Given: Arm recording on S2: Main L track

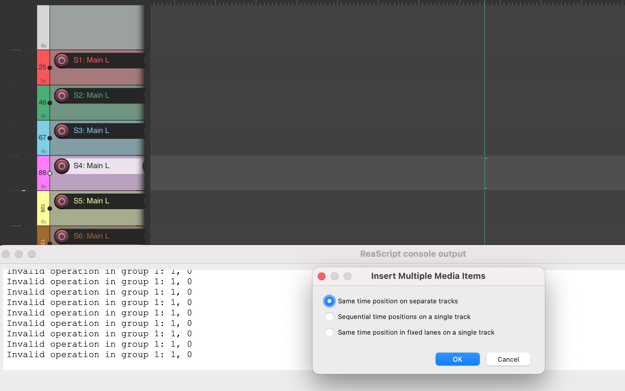Looking at the screenshot, I should point(62,96).
